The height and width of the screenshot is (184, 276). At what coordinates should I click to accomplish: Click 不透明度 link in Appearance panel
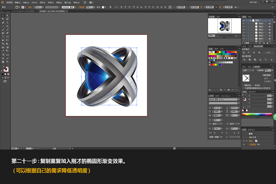(252, 145)
